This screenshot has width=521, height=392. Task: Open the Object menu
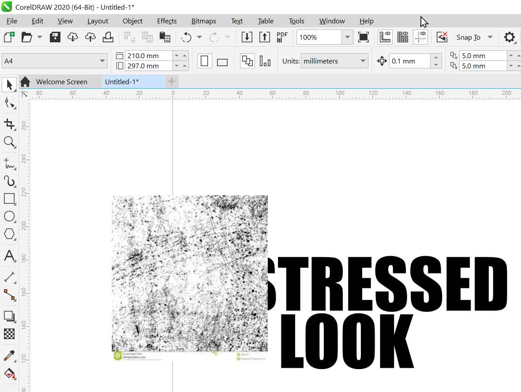132,21
